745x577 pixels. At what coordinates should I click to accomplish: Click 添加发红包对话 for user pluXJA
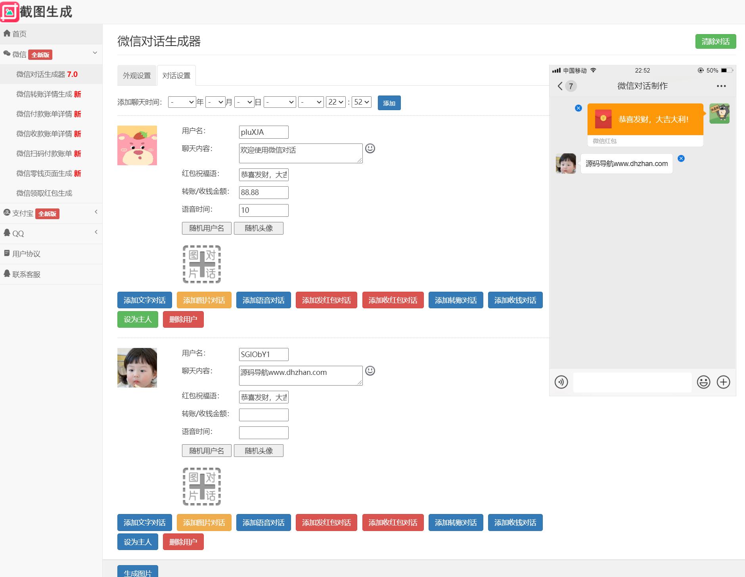point(326,300)
